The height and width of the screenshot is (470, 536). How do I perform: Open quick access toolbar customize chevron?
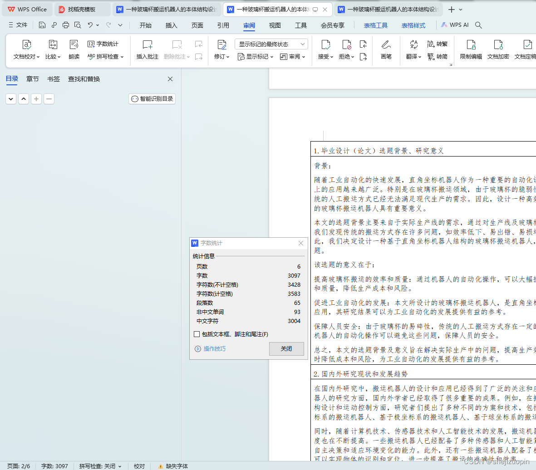point(120,25)
